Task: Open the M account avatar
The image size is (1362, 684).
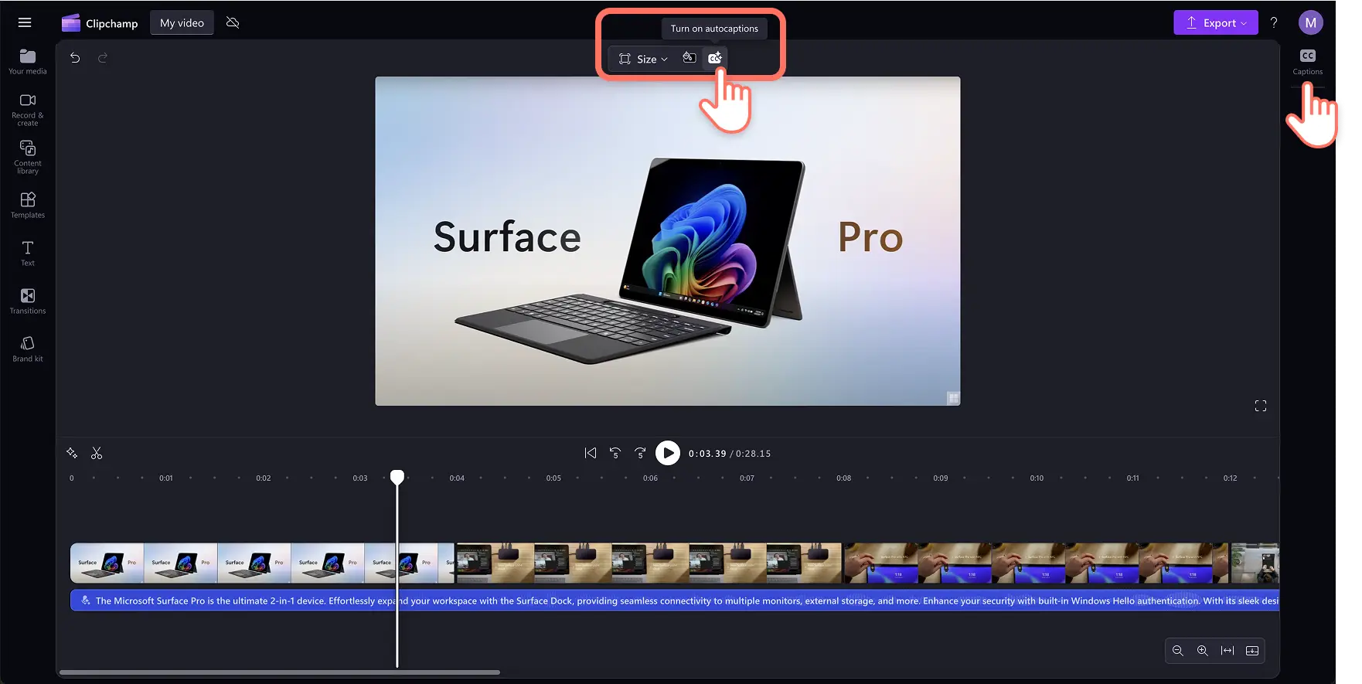Action: point(1310,22)
